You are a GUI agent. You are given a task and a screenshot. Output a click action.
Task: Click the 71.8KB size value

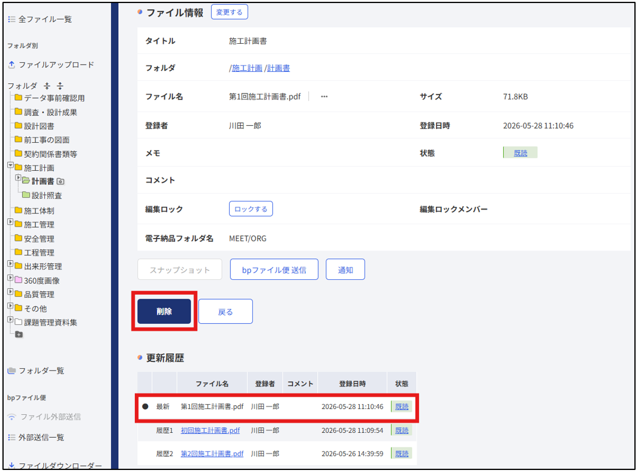point(516,97)
